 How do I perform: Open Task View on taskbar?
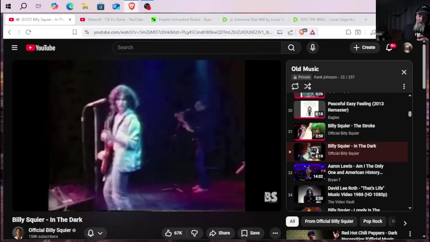38,6
